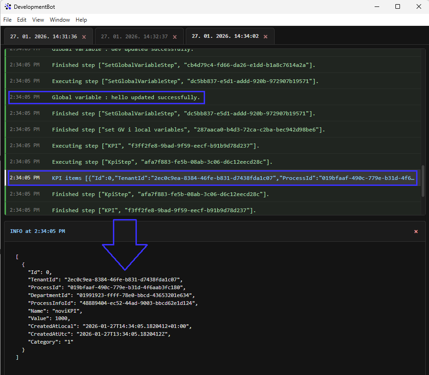
Task: Open the File menu
Action: [7, 20]
